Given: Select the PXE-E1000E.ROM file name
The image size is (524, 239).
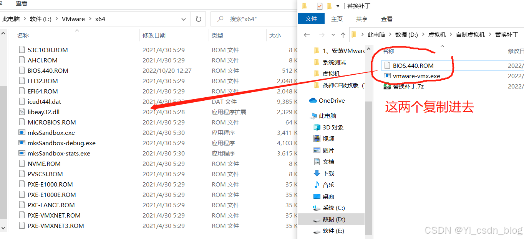Looking at the screenshot, I should [x=51, y=195].
